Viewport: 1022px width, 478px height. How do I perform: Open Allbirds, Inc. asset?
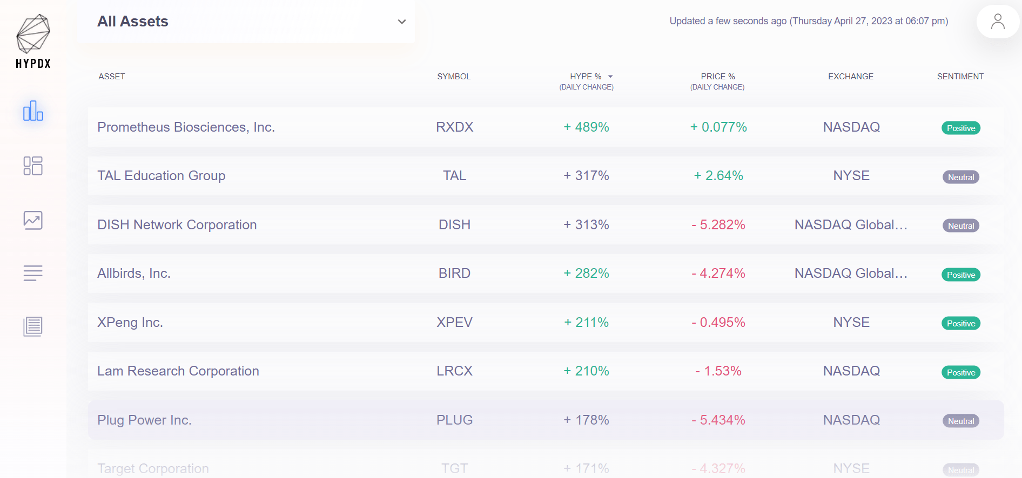(x=133, y=274)
